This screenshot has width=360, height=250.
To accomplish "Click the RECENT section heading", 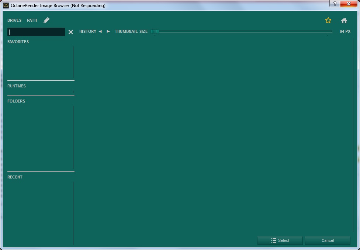I will click(15, 177).
